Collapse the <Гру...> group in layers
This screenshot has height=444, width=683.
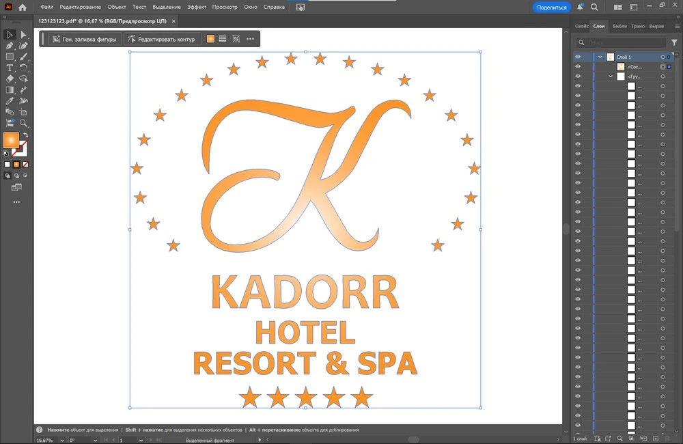(x=611, y=77)
